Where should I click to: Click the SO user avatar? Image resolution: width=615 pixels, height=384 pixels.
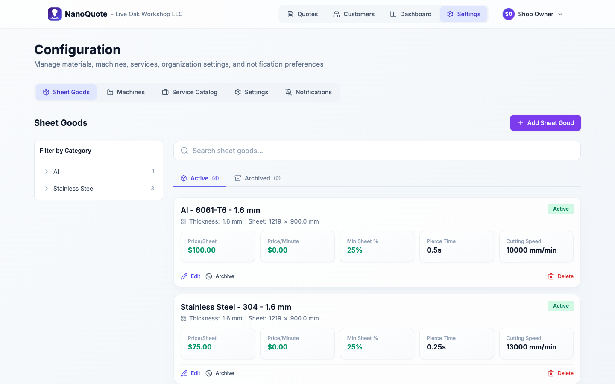(508, 14)
